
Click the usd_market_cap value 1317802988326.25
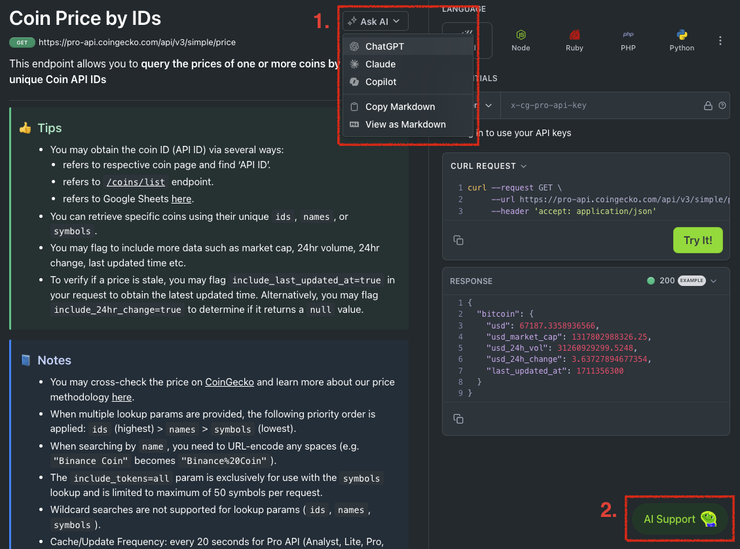[609, 337]
